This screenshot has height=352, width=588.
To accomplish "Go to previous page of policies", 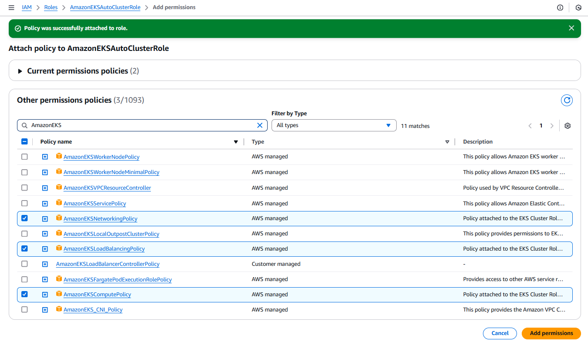I will (x=530, y=126).
